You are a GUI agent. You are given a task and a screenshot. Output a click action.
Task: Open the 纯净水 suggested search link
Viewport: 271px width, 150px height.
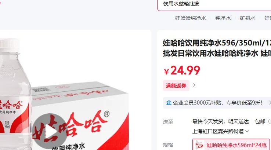coord(223,18)
